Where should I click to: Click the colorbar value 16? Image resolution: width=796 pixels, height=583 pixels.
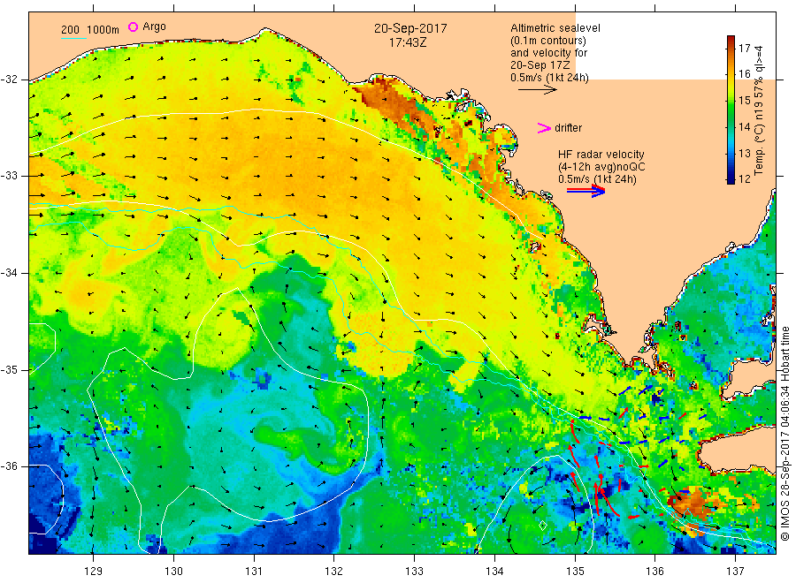point(744,74)
